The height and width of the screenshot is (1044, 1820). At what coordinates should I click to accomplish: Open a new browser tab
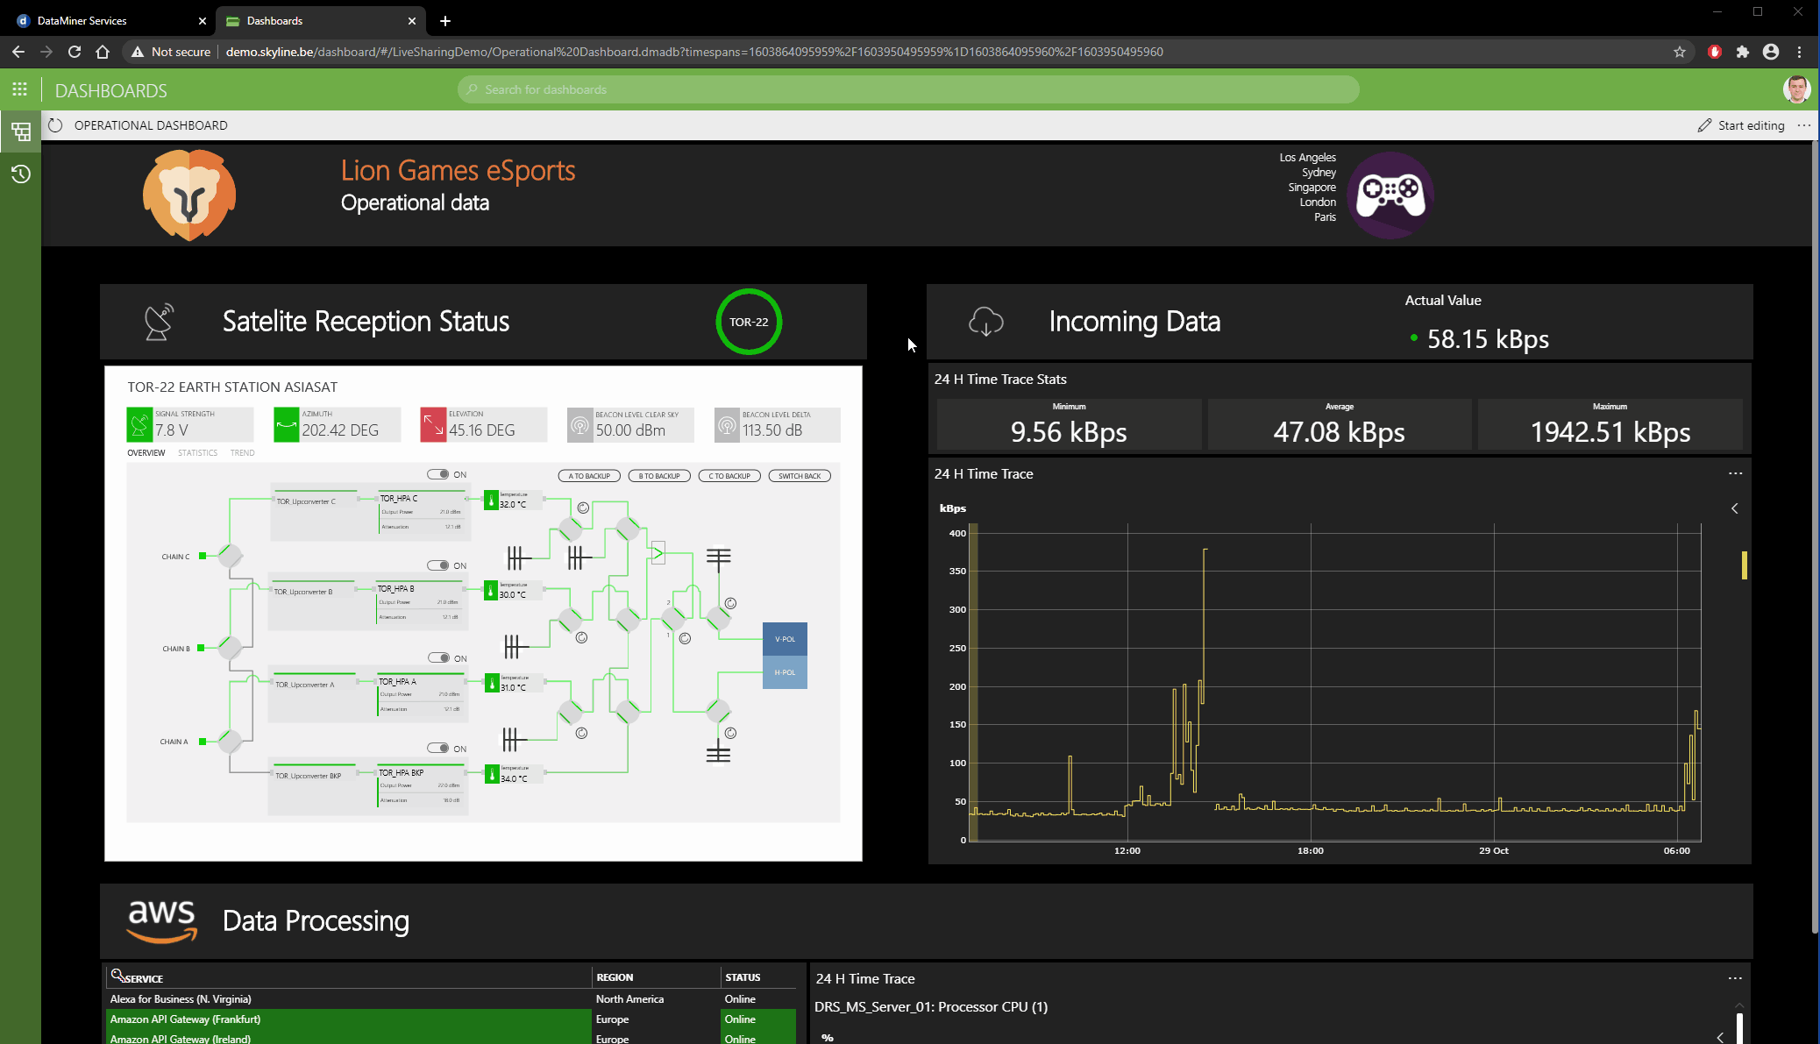click(445, 20)
